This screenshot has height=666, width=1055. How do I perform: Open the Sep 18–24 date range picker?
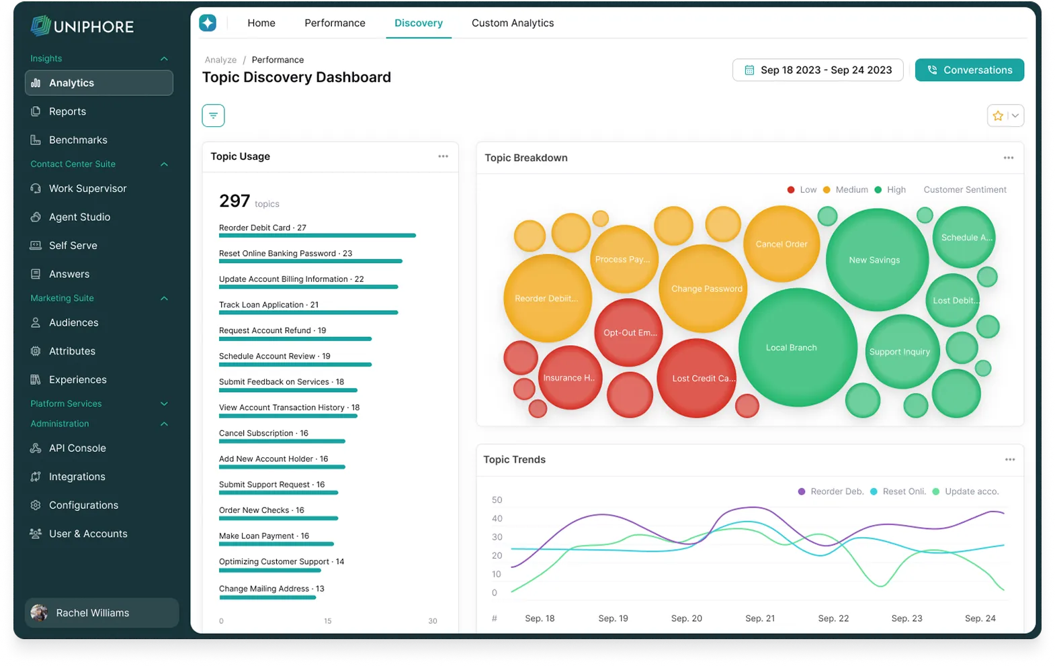(817, 70)
